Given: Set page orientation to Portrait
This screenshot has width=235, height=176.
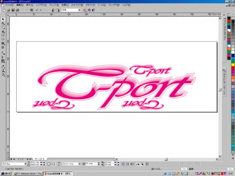Looking at the screenshot, I should 49,164.
